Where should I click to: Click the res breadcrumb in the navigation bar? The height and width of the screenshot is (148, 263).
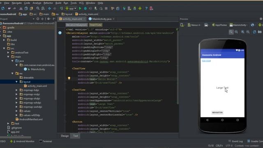coord(55,14)
